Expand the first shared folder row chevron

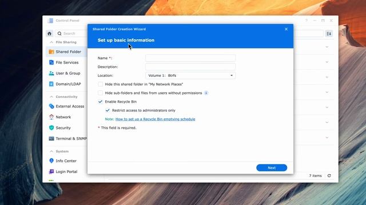[x=327, y=47]
